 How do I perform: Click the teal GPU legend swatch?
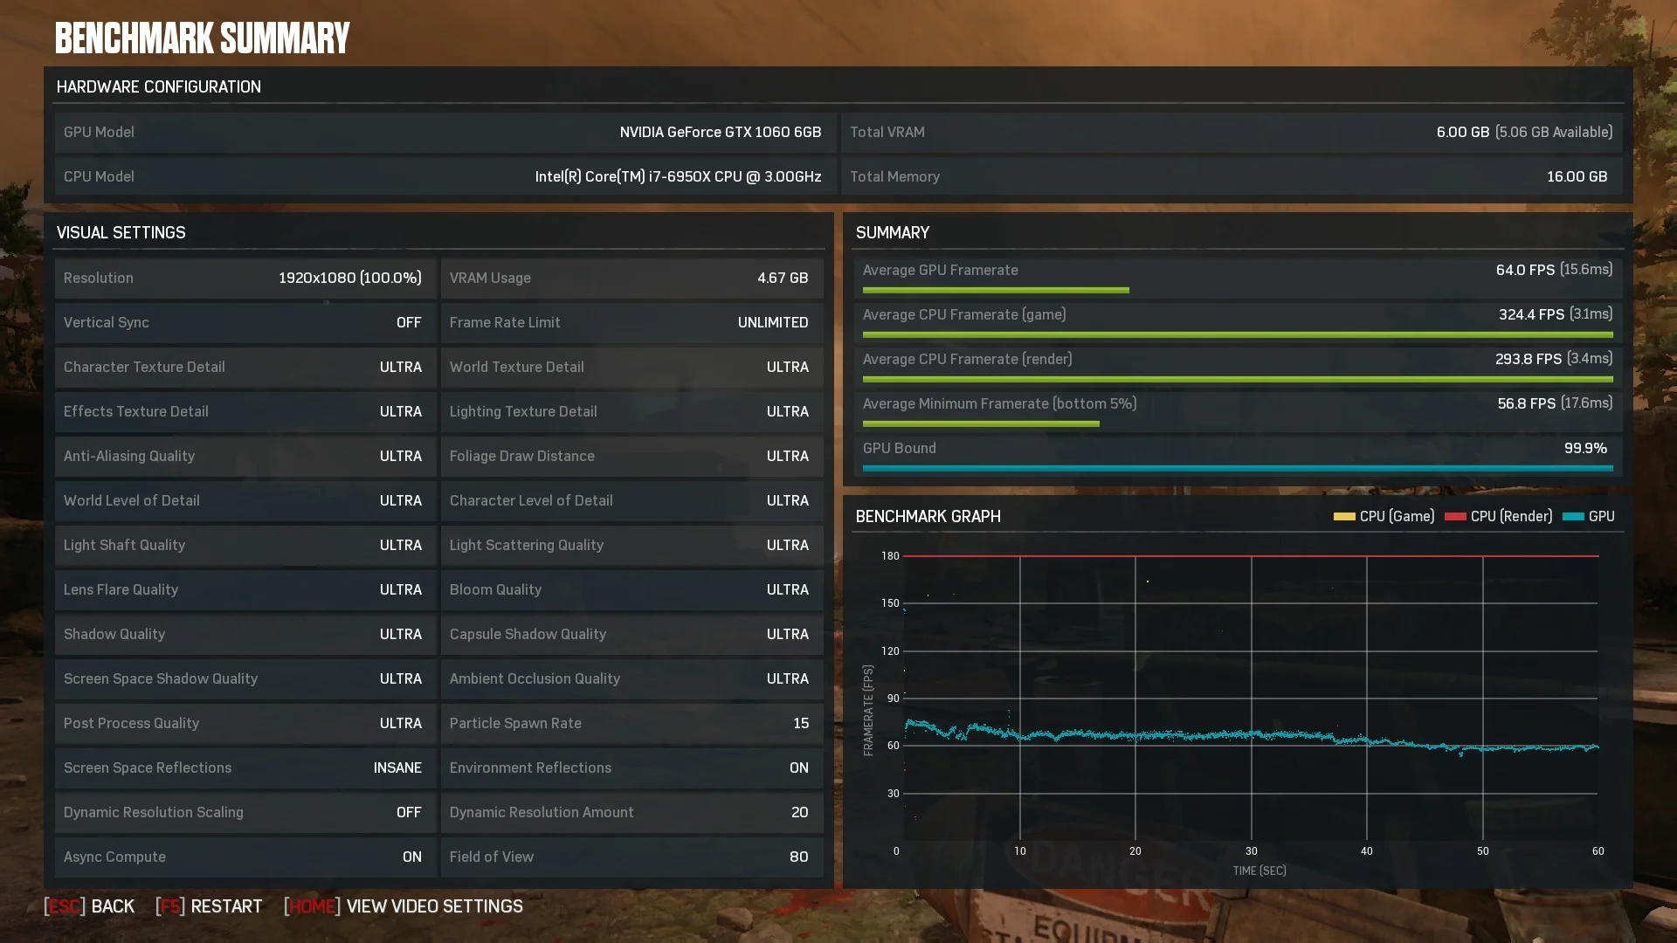point(1573,516)
